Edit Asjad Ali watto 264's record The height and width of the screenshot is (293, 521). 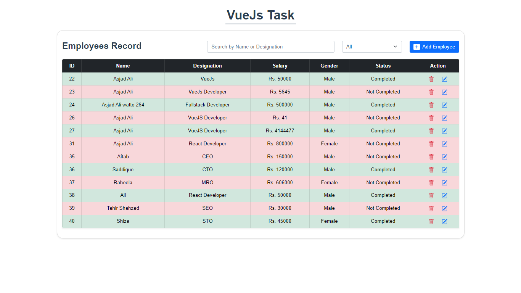pos(444,105)
